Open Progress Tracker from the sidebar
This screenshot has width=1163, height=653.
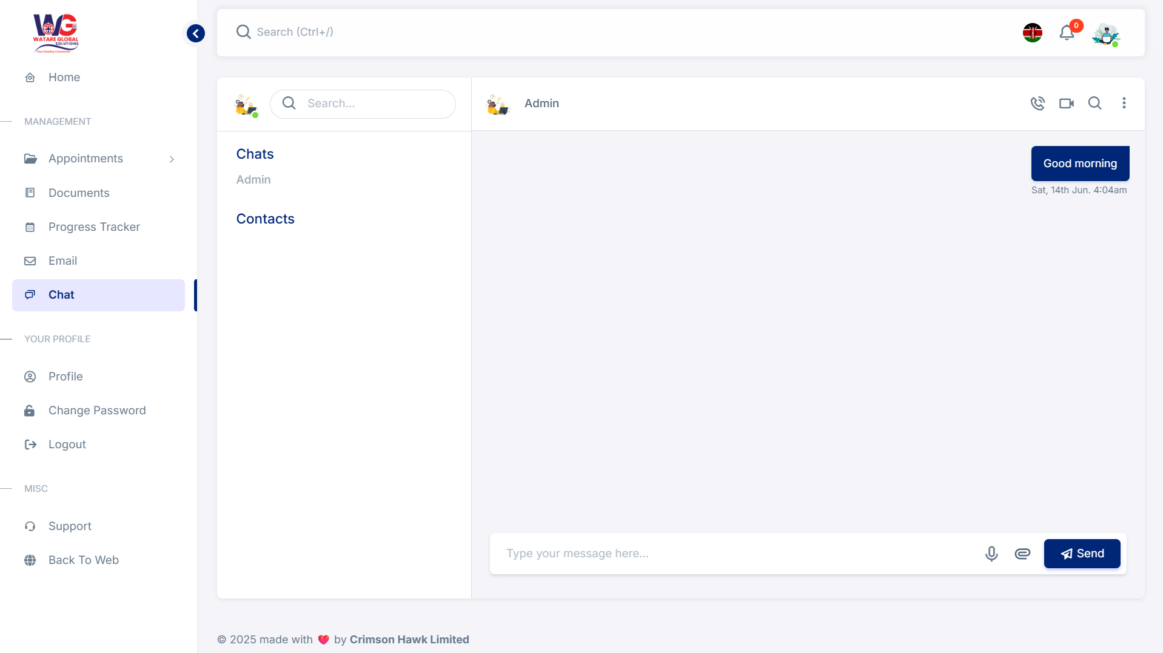tap(94, 227)
